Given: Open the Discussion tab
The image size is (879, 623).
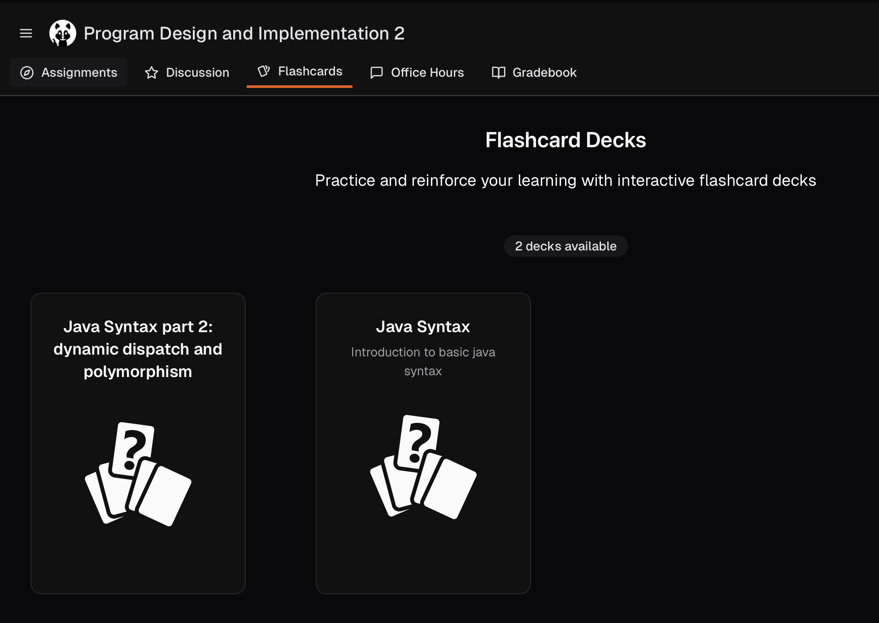Looking at the screenshot, I should [197, 73].
